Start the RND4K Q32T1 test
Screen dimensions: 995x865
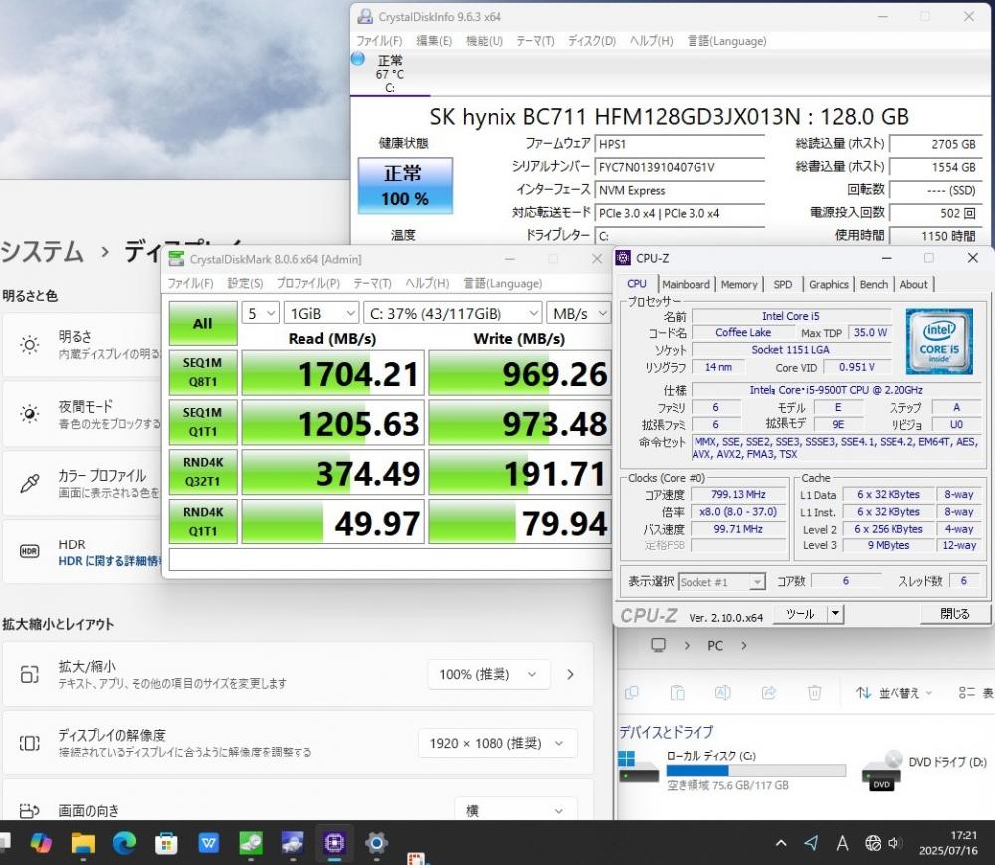pos(202,472)
